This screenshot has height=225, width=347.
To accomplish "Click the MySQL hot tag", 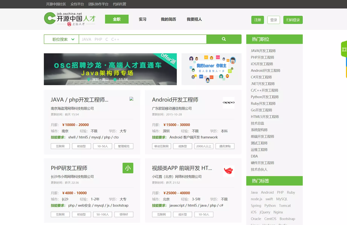I will (282, 199).
